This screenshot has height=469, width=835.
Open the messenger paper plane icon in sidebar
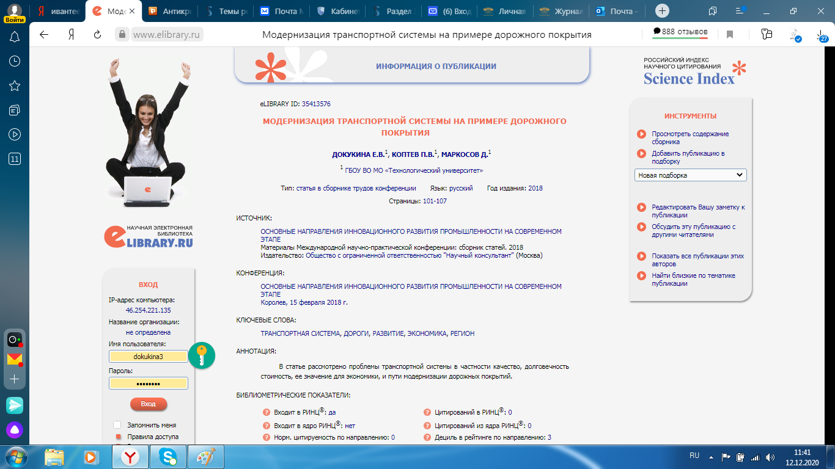[x=15, y=405]
